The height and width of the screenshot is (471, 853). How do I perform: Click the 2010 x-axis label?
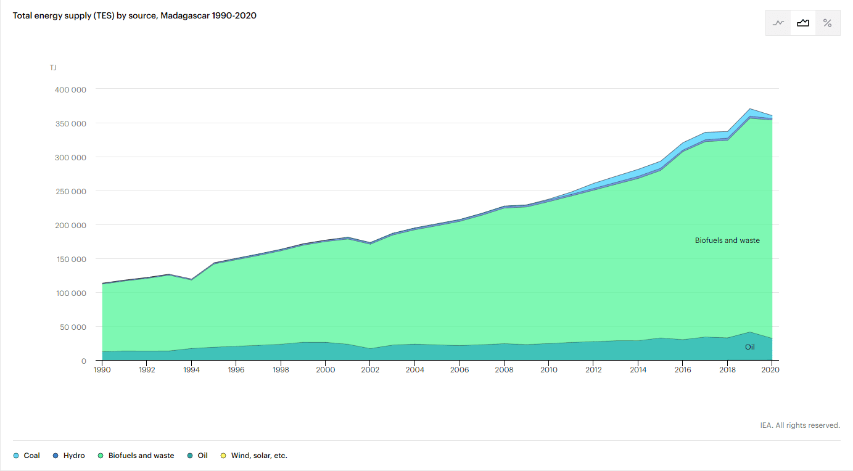tap(549, 370)
